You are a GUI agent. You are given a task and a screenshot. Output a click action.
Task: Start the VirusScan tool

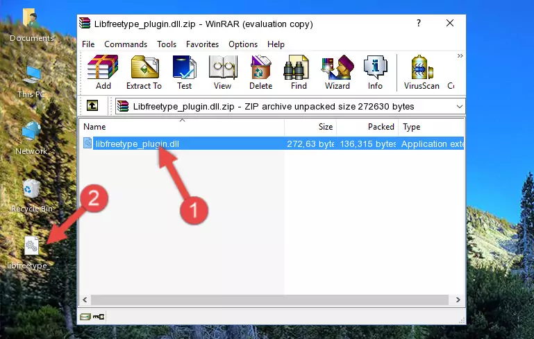pos(422,72)
